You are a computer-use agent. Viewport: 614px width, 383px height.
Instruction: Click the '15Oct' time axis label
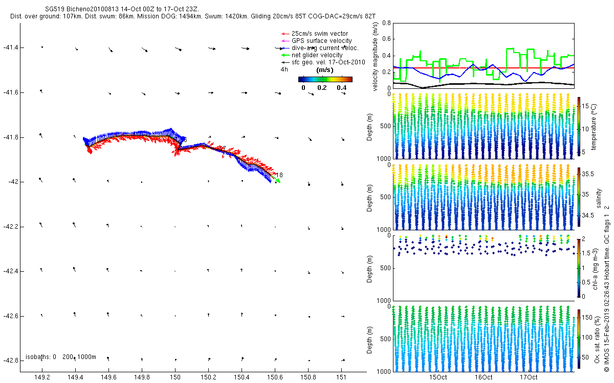[x=438, y=377]
